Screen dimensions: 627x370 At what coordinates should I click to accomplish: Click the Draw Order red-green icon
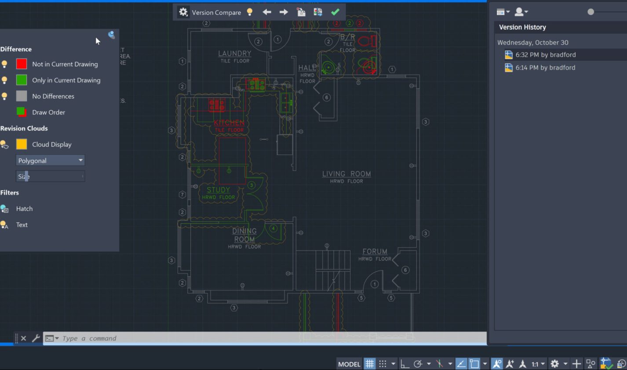click(22, 112)
